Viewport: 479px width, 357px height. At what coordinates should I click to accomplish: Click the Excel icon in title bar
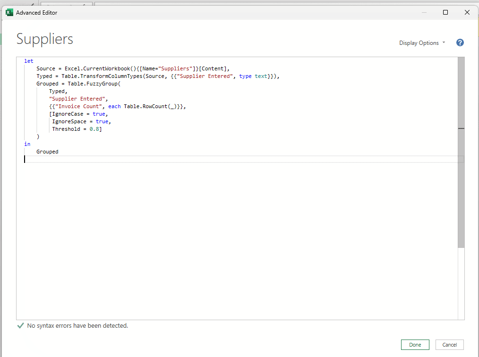9,13
